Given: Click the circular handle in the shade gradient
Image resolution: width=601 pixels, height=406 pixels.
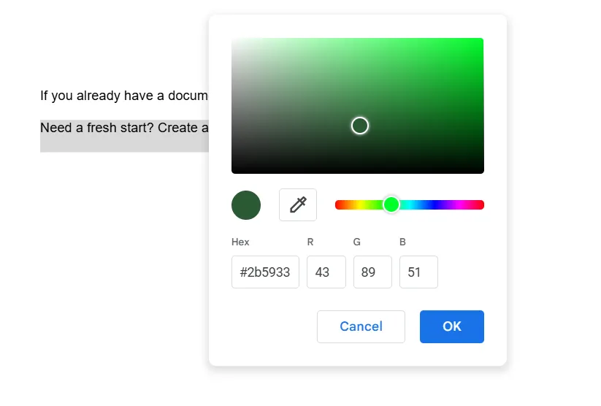Looking at the screenshot, I should click(360, 126).
